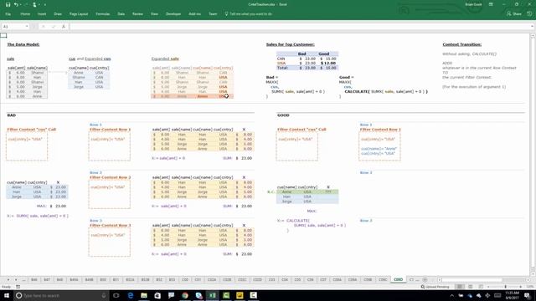Switch to Normal view icon in status bar
536x301 pixels.
[460, 287]
